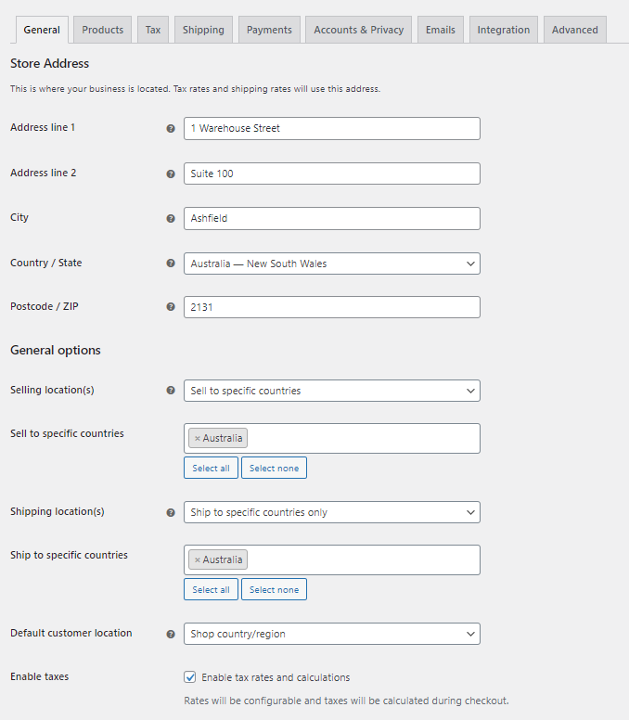Click help icon beside Country / State
629x720 pixels.
(x=171, y=264)
